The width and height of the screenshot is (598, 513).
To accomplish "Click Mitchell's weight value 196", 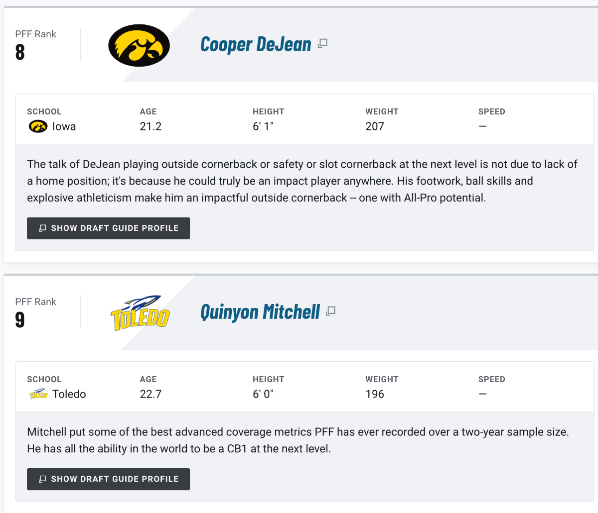I will (x=375, y=394).
